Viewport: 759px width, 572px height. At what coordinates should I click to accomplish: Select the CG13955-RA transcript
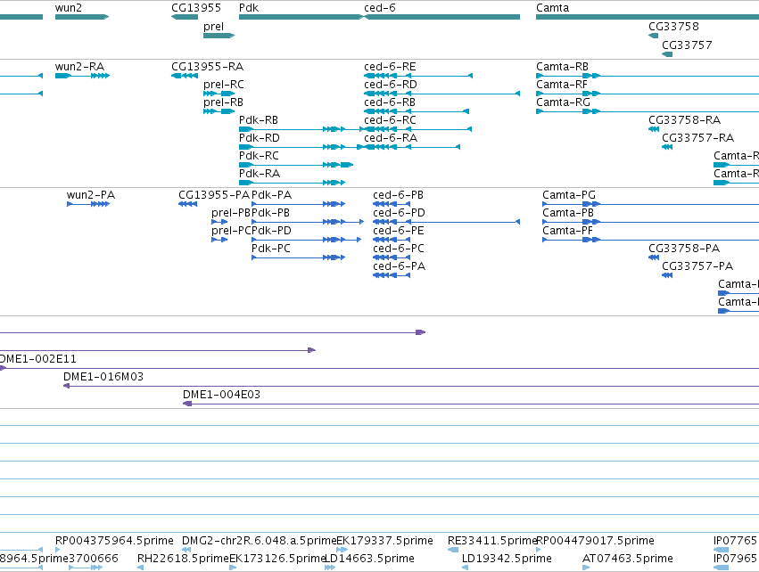pos(185,76)
